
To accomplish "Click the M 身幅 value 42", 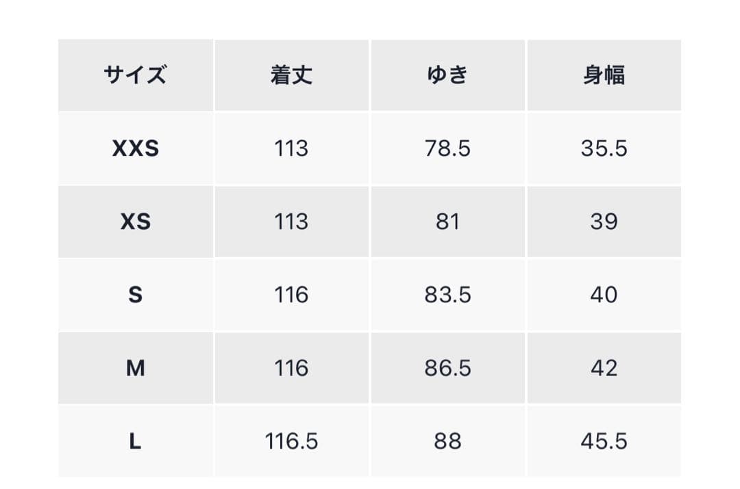I will pyautogui.click(x=604, y=368).
